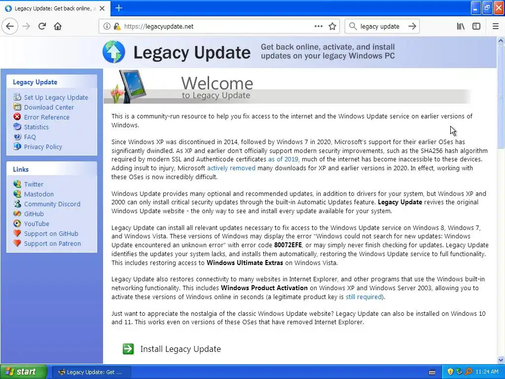Submit search with the arrow button

pyautogui.click(x=412, y=27)
